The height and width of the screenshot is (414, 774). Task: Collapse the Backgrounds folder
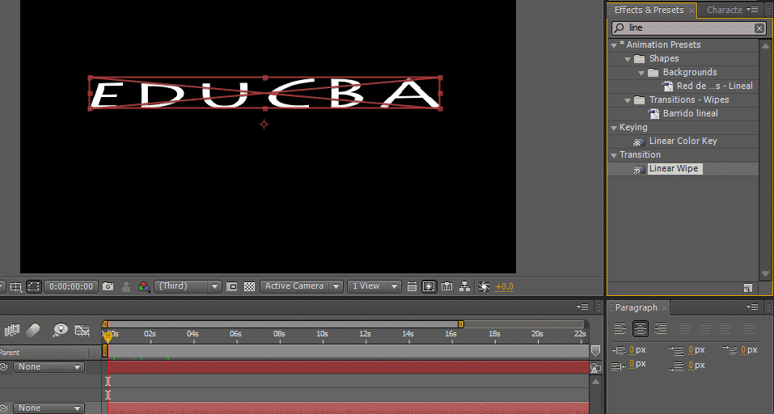(641, 73)
